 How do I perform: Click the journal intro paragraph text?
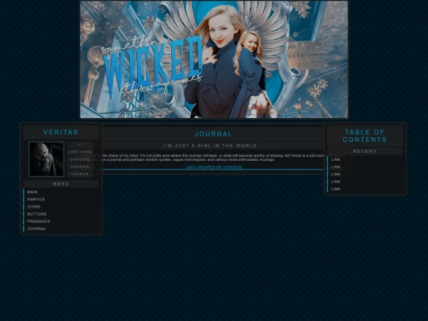tap(213, 158)
